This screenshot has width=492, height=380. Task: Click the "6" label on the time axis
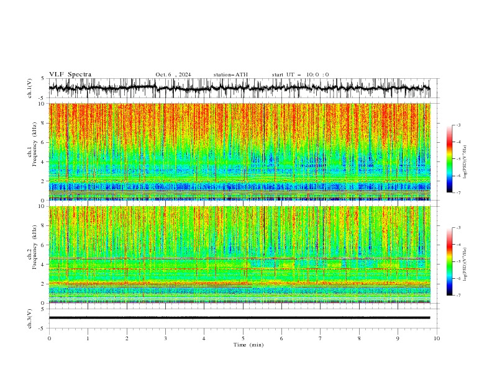coord(281,338)
